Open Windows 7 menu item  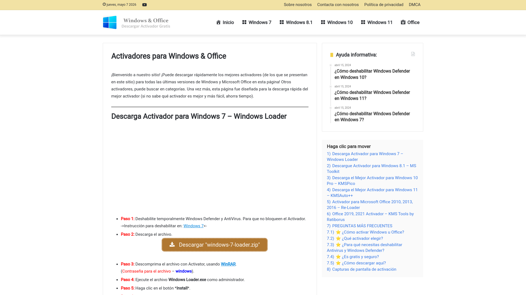click(x=257, y=22)
